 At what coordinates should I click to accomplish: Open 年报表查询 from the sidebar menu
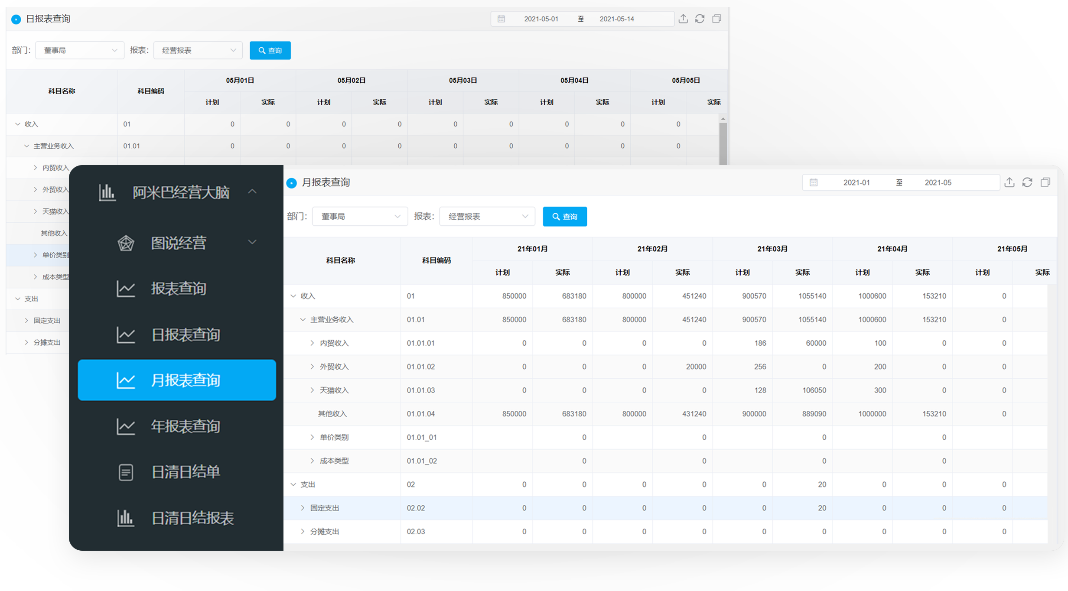185,426
